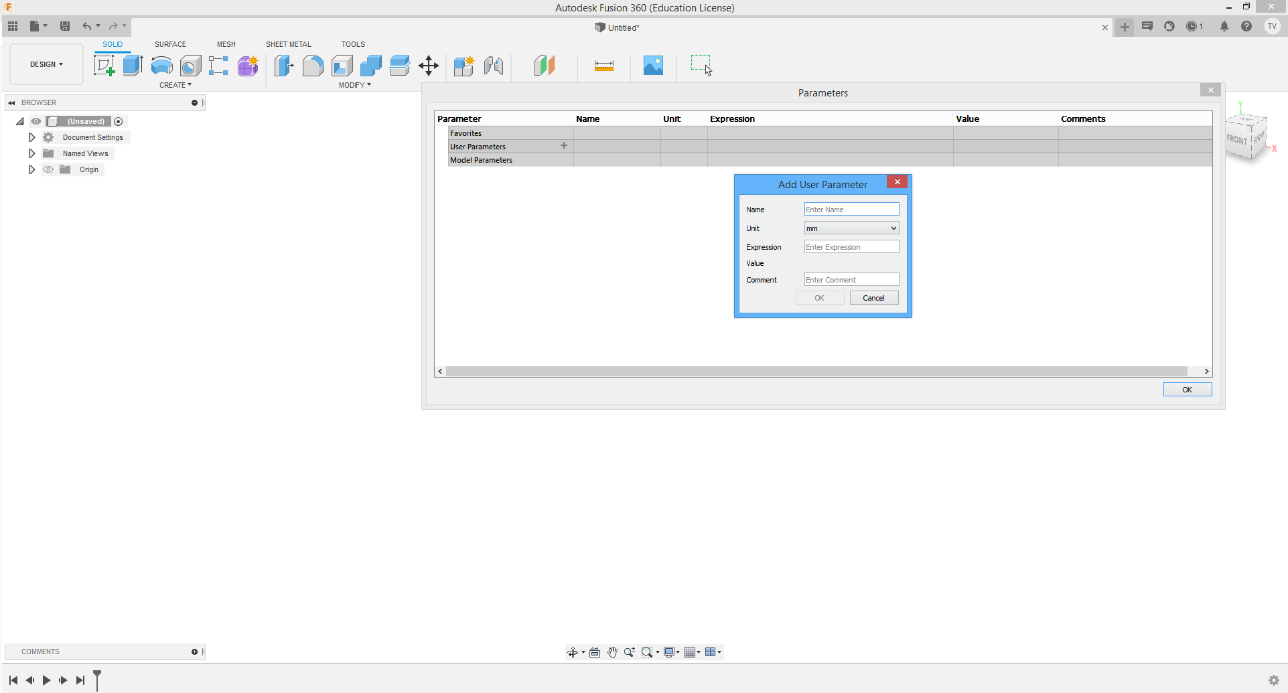Open a new design tab
The height and width of the screenshot is (693, 1288).
point(1125,27)
